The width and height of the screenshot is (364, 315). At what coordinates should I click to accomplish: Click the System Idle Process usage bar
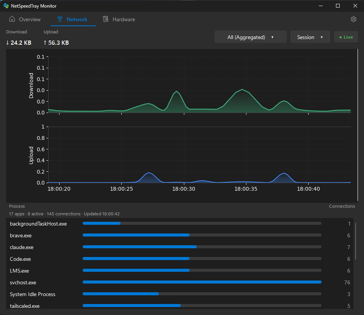pos(202,294)
